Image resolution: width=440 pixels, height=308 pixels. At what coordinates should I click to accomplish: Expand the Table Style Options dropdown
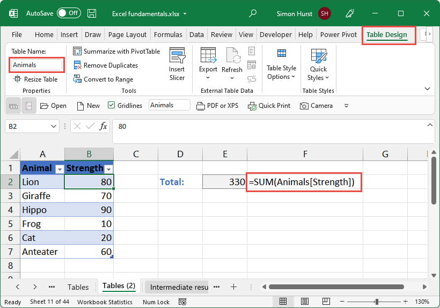[x=282, y=72]
